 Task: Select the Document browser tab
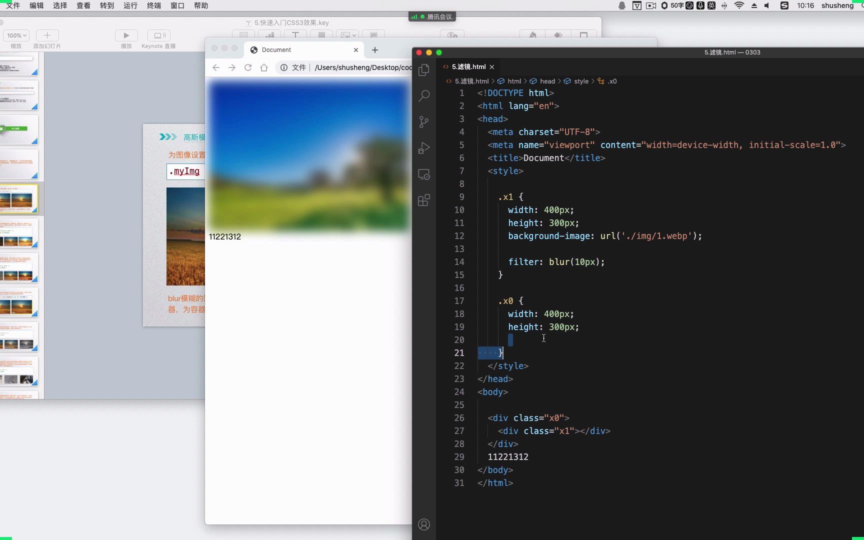pos(304,50)
